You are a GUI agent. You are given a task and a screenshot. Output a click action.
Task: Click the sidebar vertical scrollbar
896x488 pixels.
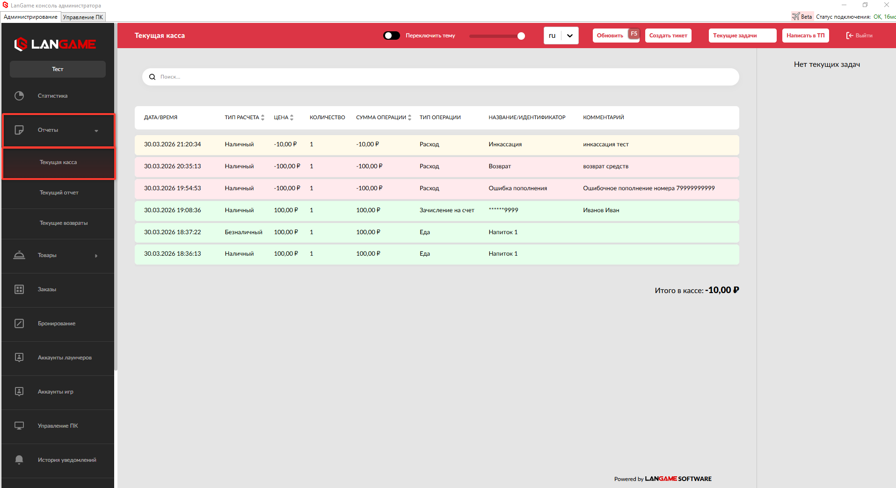coord(116,196)
